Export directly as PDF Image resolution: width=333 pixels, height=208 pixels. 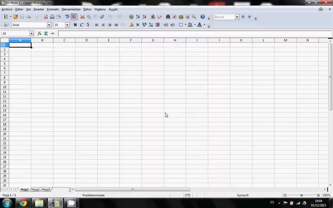point(46,16)
